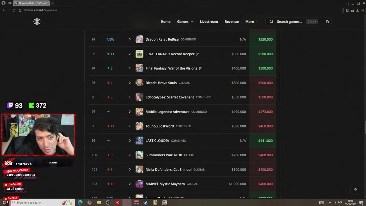Open the volume icon in system tray
Image resolution: width=366 pixels, height=206 pixels.
pos(334,203)
